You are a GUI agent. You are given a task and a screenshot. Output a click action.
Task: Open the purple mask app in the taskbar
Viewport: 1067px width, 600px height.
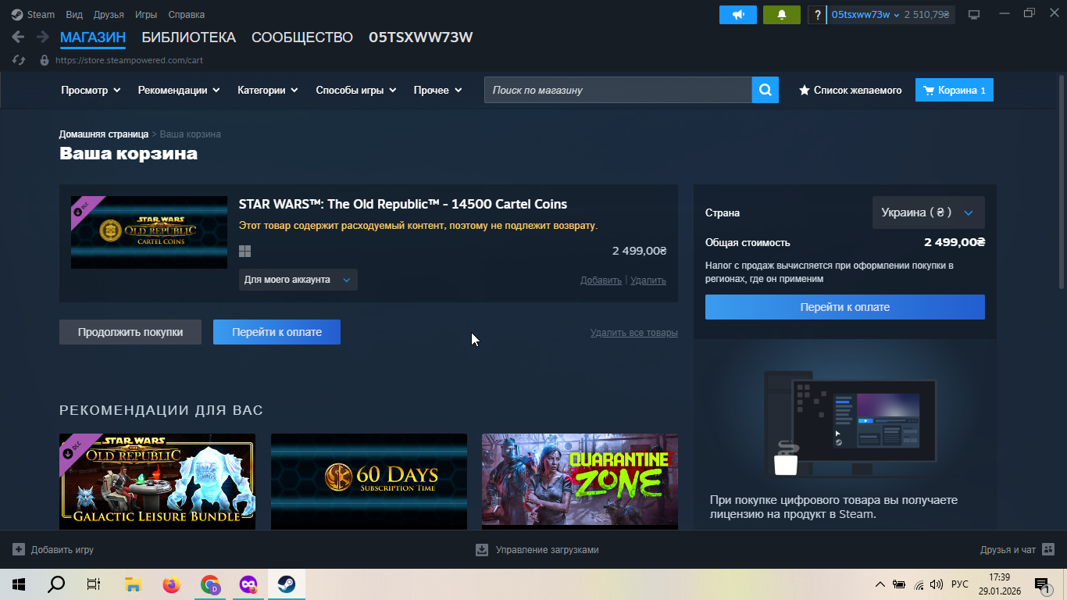(248, 584)
